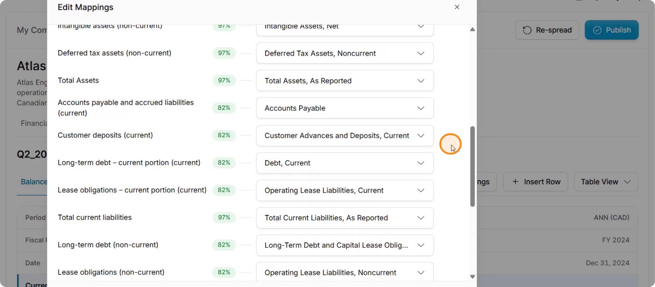Click 'Accounts payable and accrued liabilities' label

[126, 108]
